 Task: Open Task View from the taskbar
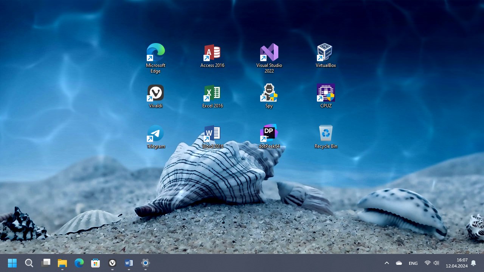coord(46,263)
